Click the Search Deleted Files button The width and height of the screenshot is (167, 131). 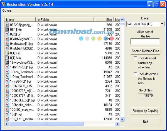point(145,51)
